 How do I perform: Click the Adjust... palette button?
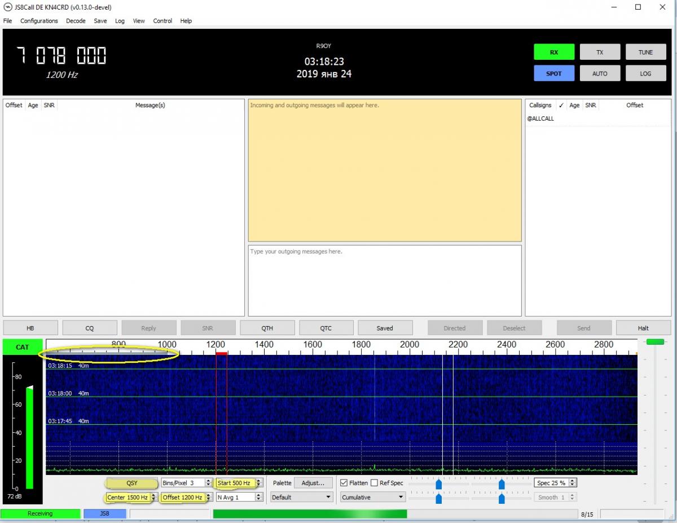[x=313, y=483]
